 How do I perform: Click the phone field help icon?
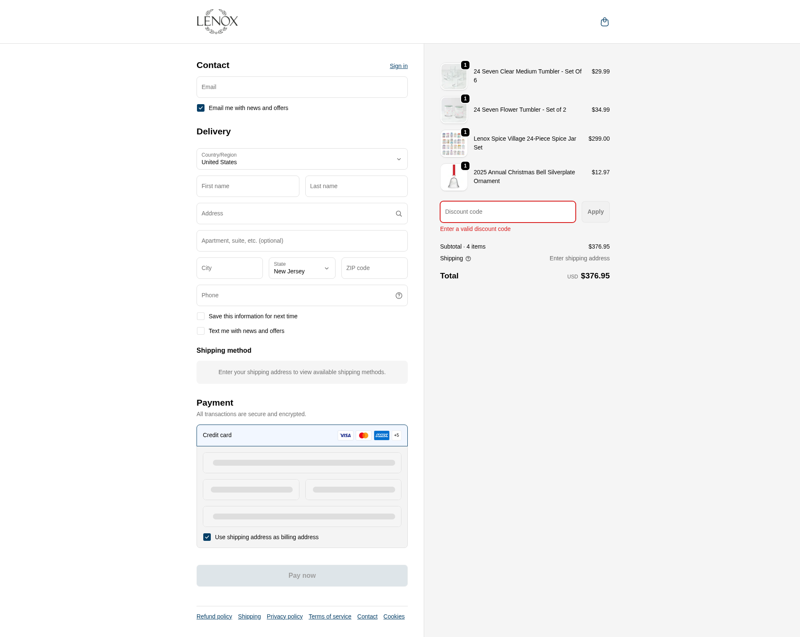coord(399,296)
